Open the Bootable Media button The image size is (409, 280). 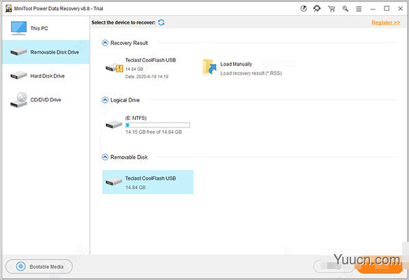click(x=39, y=266)
